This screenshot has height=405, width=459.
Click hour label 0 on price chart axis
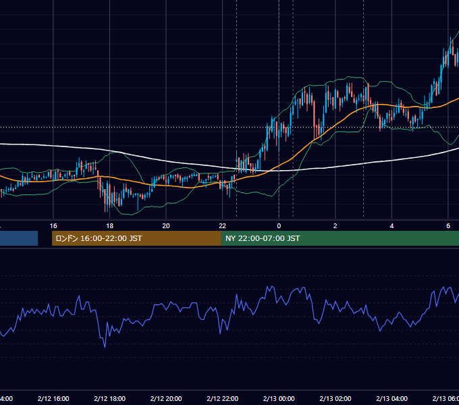279,226
